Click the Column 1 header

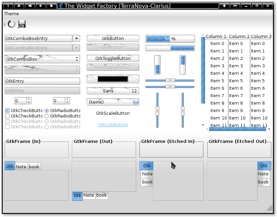pyautogui.click(x=216, y=36)
